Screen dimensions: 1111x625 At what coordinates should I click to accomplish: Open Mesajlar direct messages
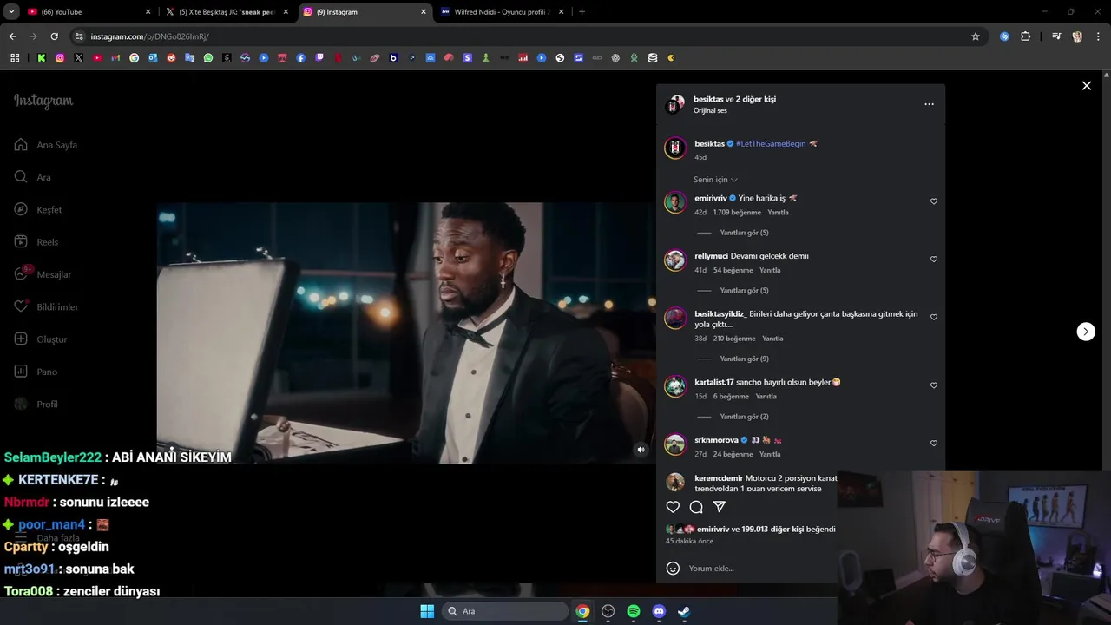click(43, 274)
